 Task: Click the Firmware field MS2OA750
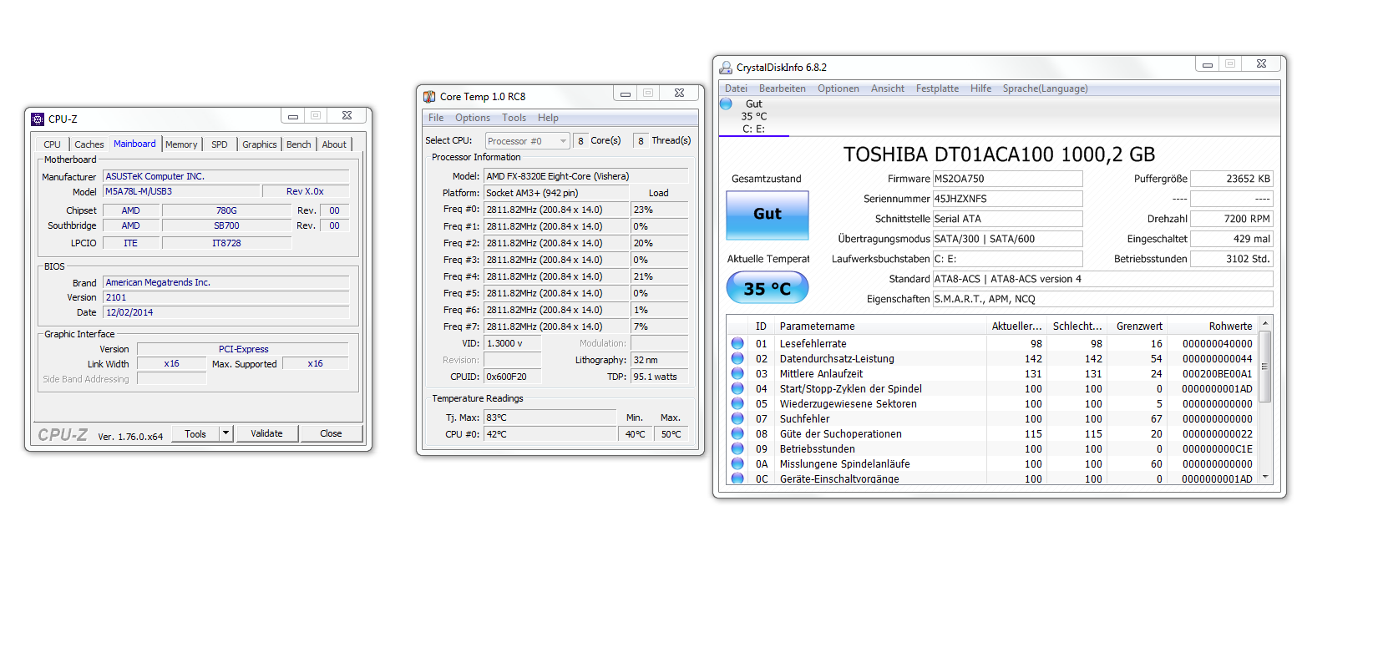pyautogui.click(x=1007, y=179)
